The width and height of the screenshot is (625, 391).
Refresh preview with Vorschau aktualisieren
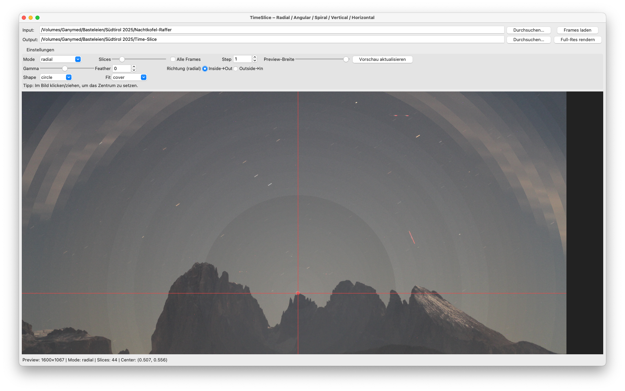coord(382,60)
